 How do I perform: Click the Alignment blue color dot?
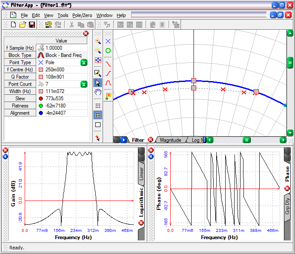point(41,113)
